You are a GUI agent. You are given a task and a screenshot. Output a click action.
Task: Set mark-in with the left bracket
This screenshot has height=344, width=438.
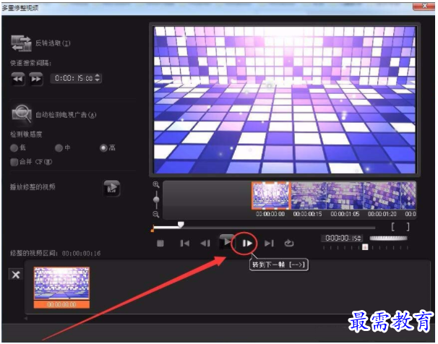[x=392, y=227]
